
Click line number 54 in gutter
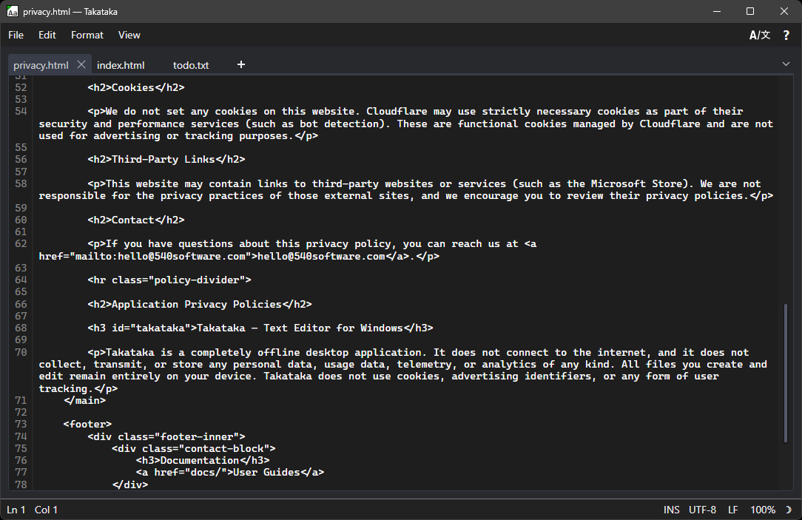pos(21,112)
